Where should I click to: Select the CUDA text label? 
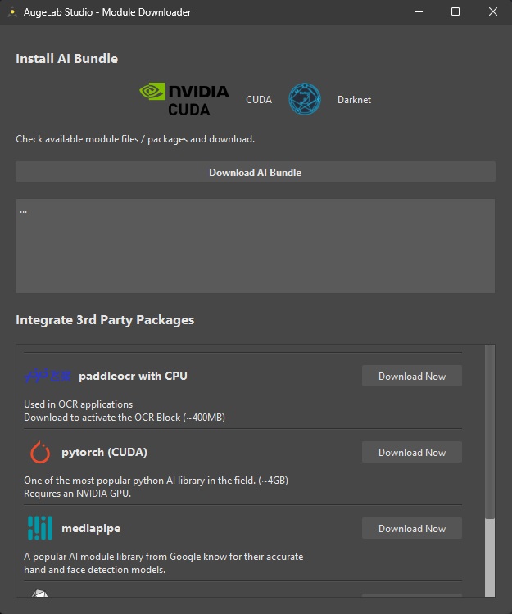(259, 100)
